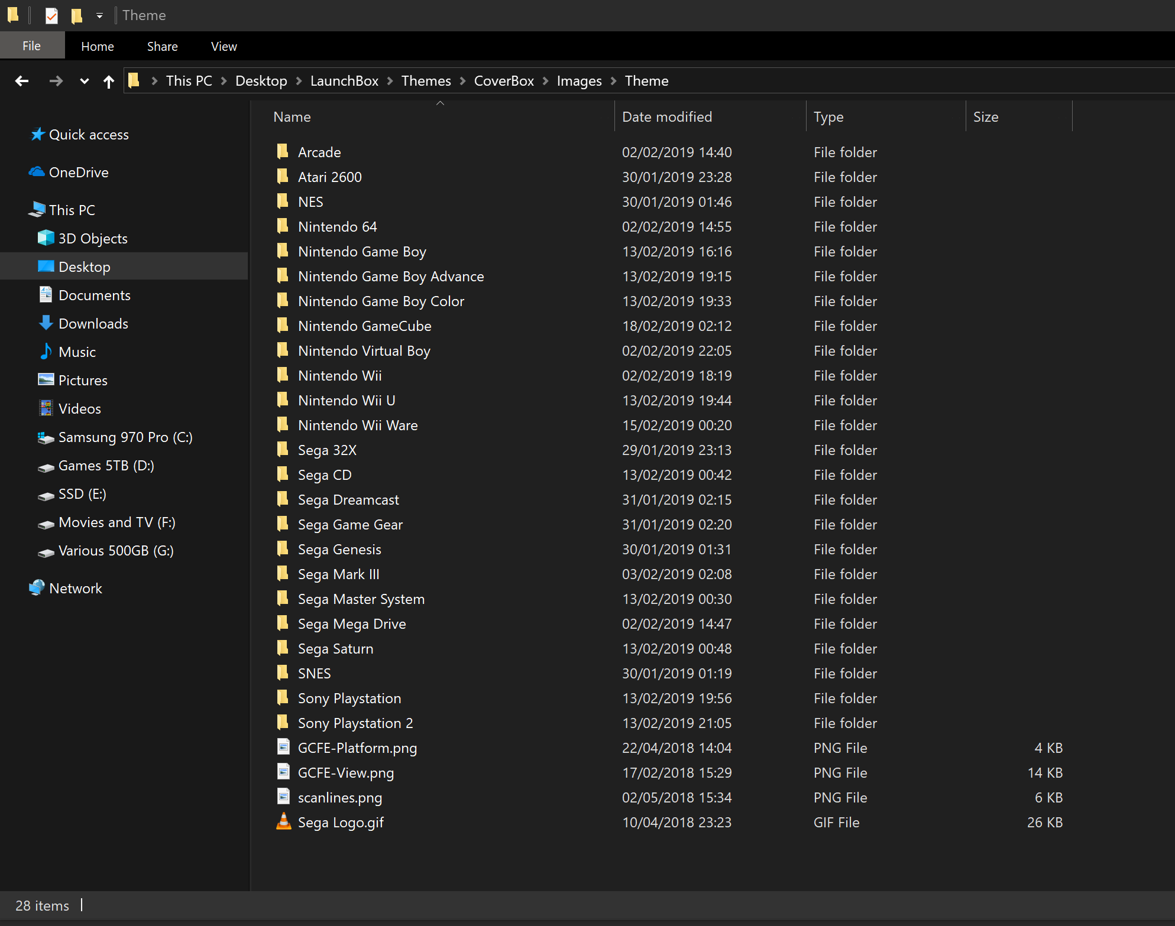This screenshot has width=1175, height=926.
Task: Click the Properties icon in title bar
Action: coord(51,15)
